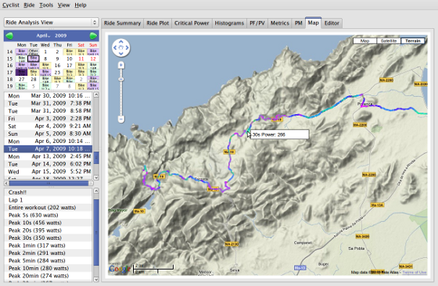Select Peak 1min (317 watts) interval
Image resolution: width=438 pixels, height=286 pixels.
(x=48, y=245)
